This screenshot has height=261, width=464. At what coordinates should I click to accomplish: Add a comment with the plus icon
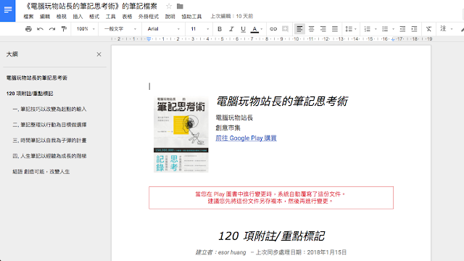(x=285, y=29)
